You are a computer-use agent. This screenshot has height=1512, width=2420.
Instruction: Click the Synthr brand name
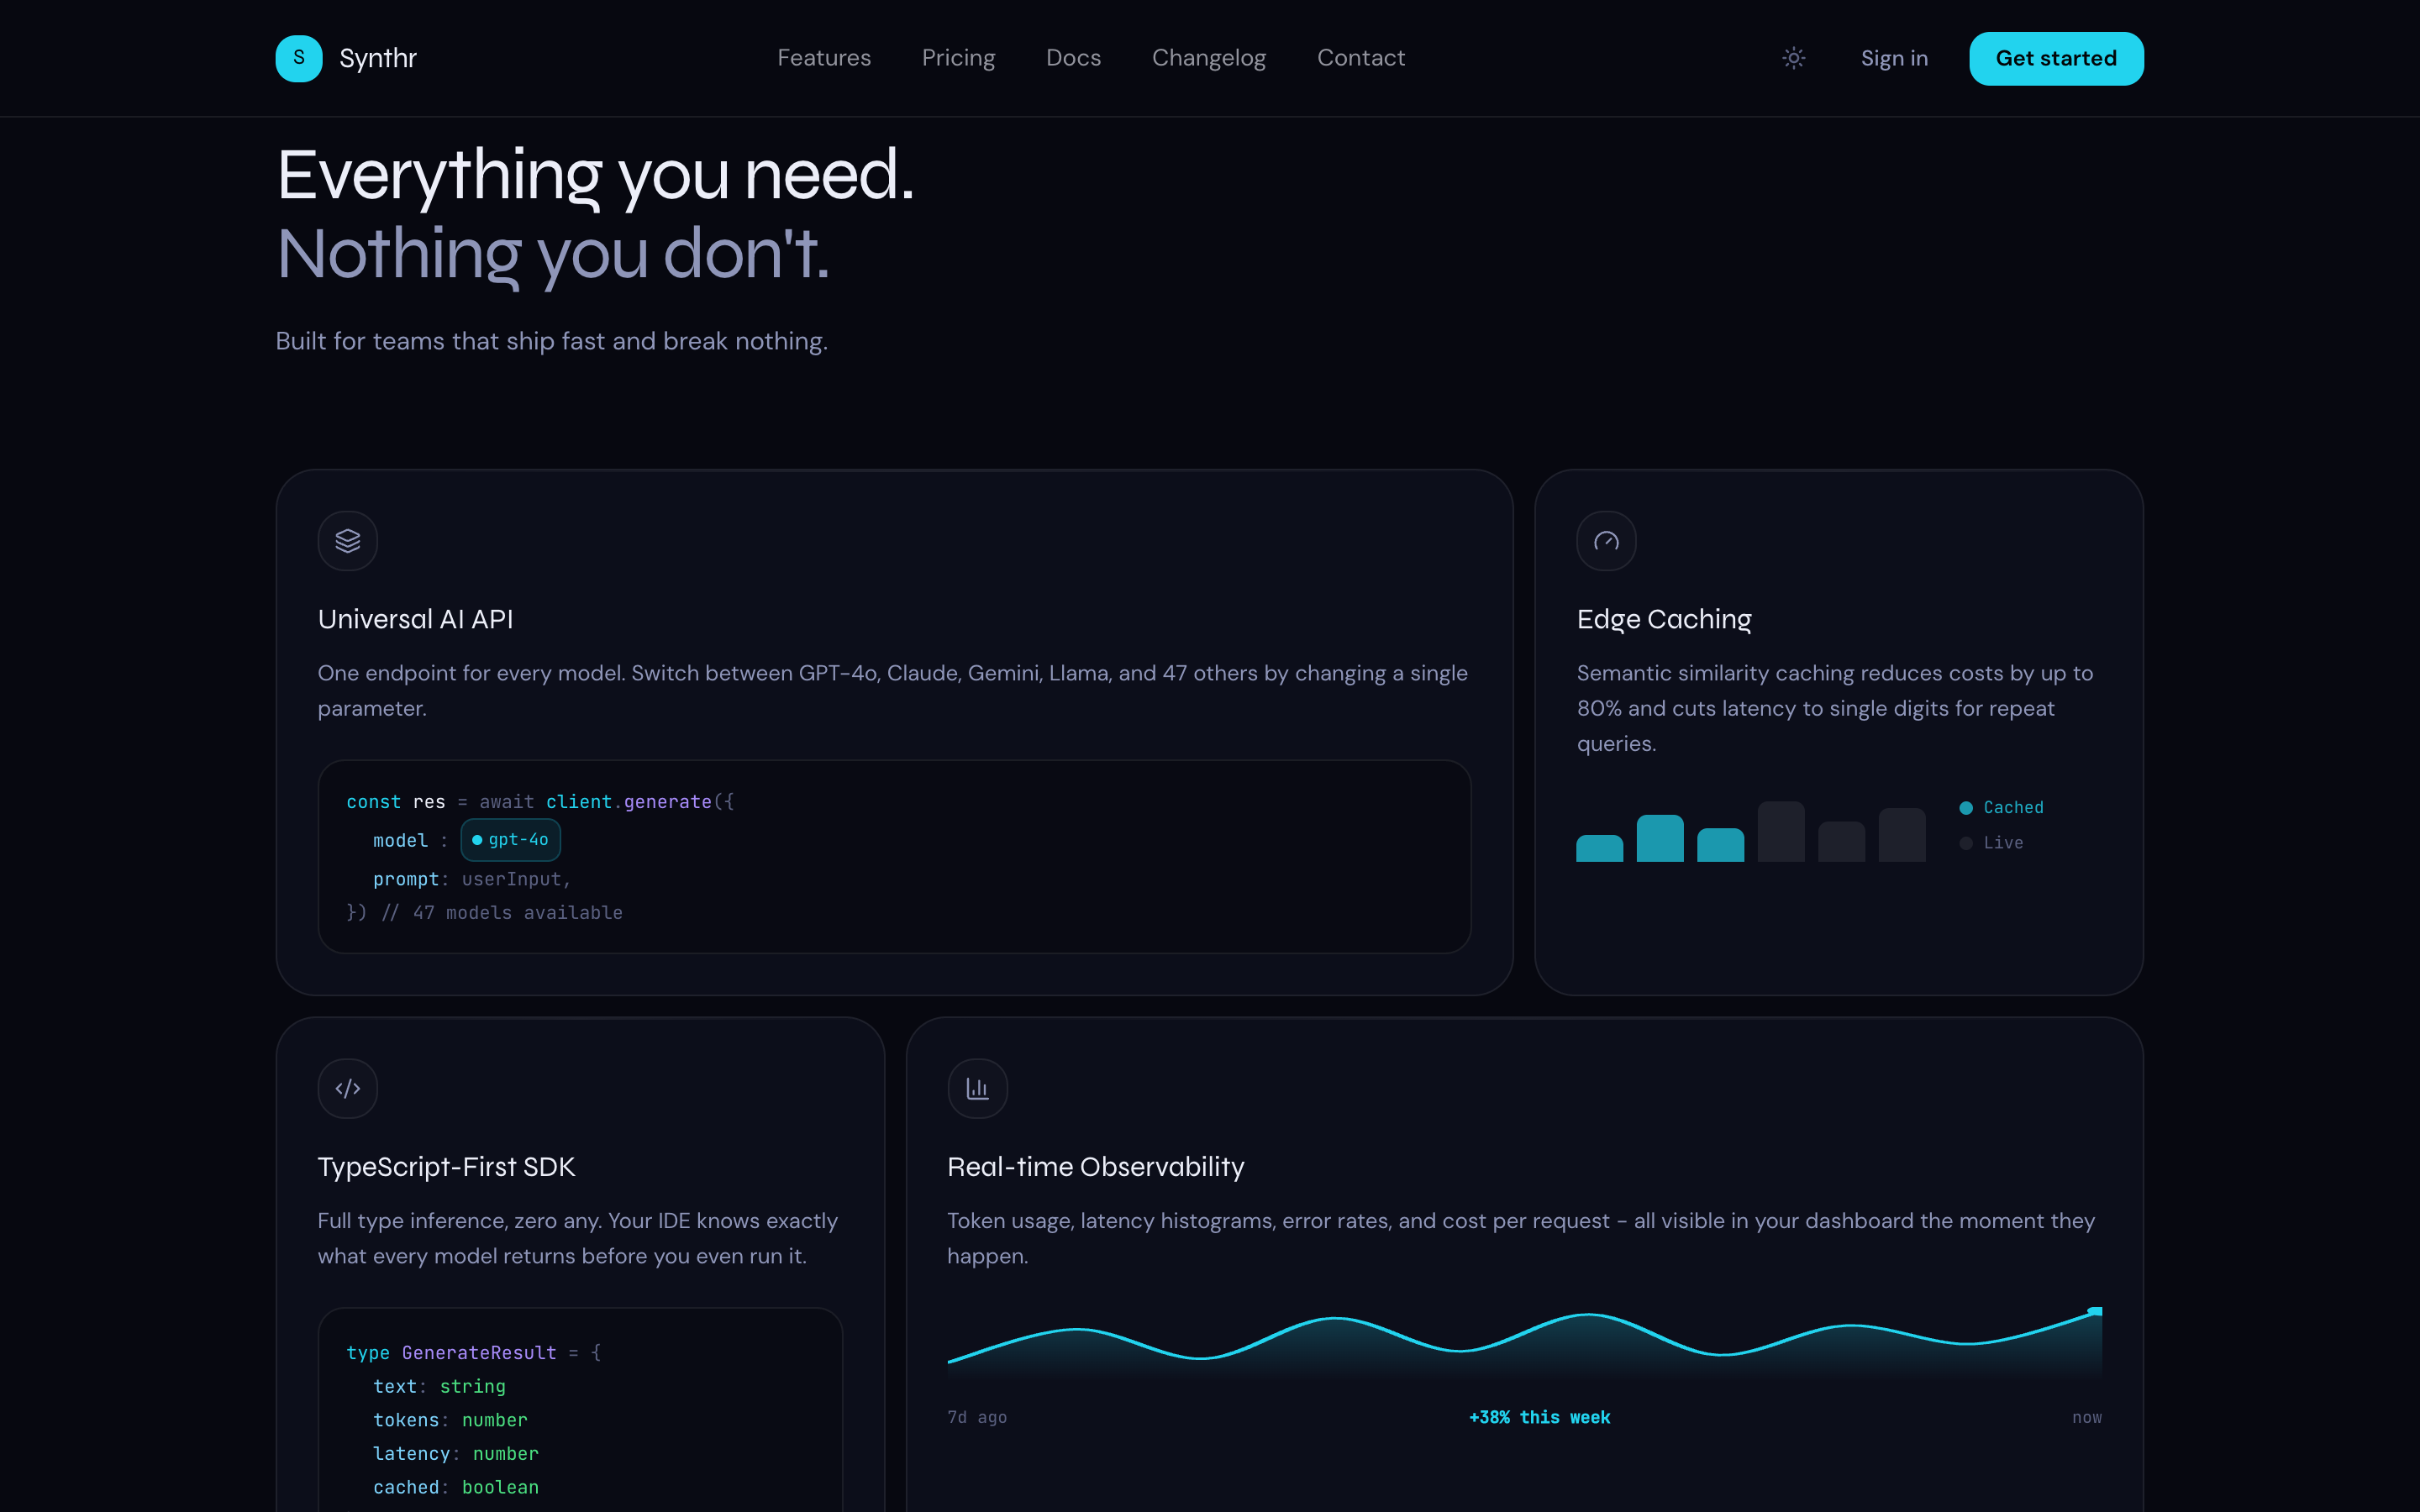(x=378, y=58)
